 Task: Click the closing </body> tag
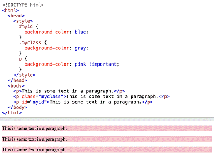coord(17,107)
